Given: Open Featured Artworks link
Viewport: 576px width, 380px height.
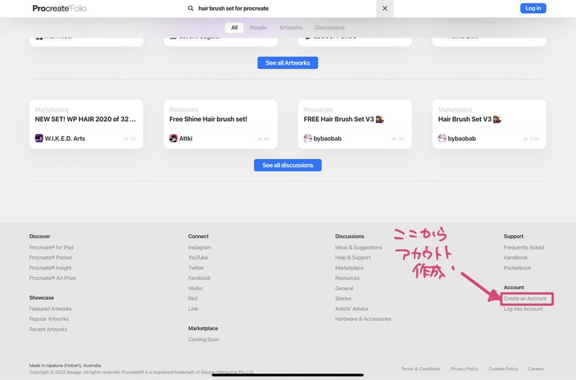Looking at the screenshot, I should (x=50, y=309).
